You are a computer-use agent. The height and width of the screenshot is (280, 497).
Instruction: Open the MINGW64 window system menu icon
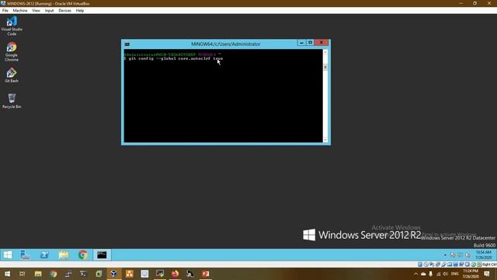point(127,44)
